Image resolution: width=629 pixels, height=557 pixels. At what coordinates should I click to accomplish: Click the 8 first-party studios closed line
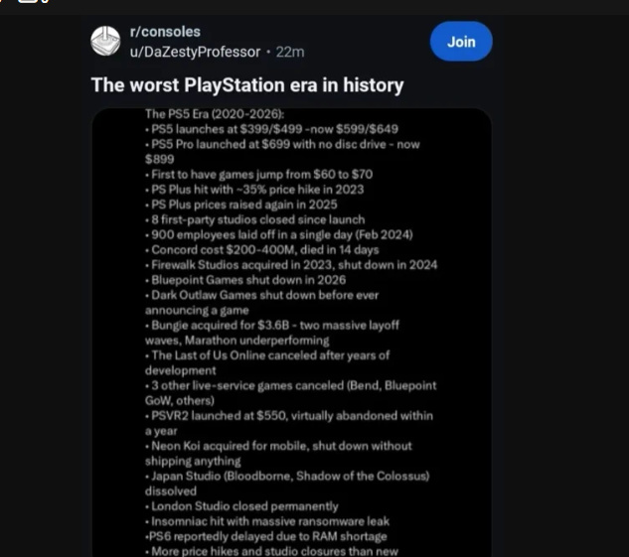pyautogui.click(x=255, y=219)
